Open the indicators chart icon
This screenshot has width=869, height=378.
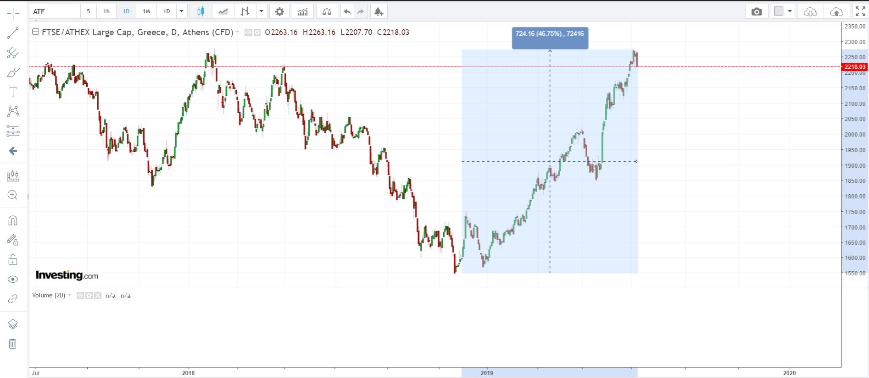[x=303, y=11]
